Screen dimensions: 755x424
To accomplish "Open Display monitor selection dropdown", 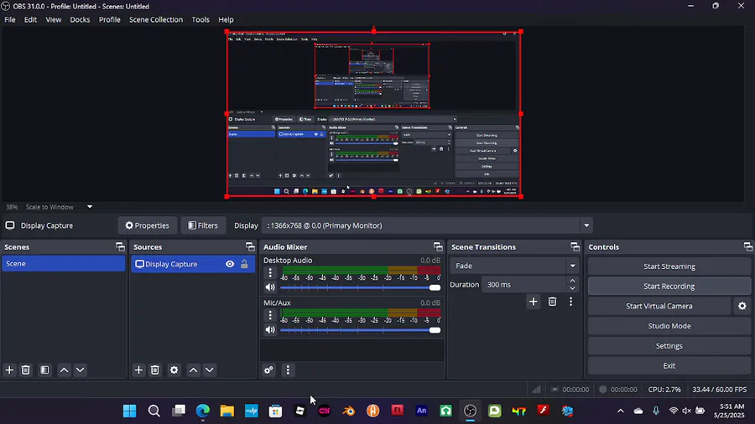I will 586,225.
